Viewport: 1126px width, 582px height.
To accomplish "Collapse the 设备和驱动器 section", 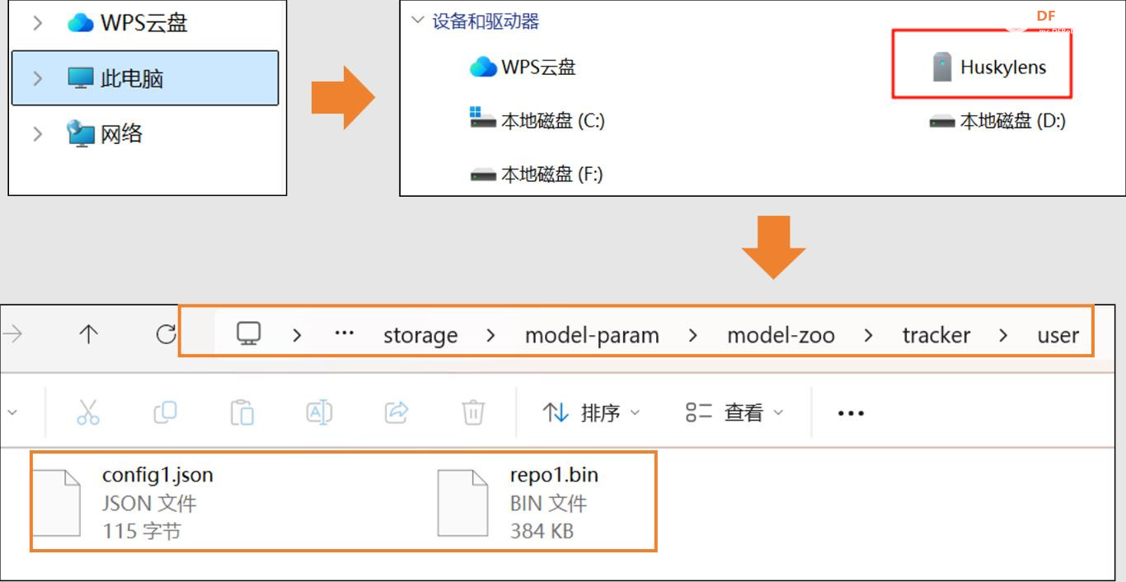I will (x=418, y=21).
